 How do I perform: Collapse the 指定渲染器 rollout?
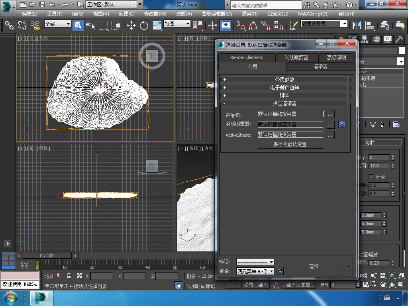(284, 103)
